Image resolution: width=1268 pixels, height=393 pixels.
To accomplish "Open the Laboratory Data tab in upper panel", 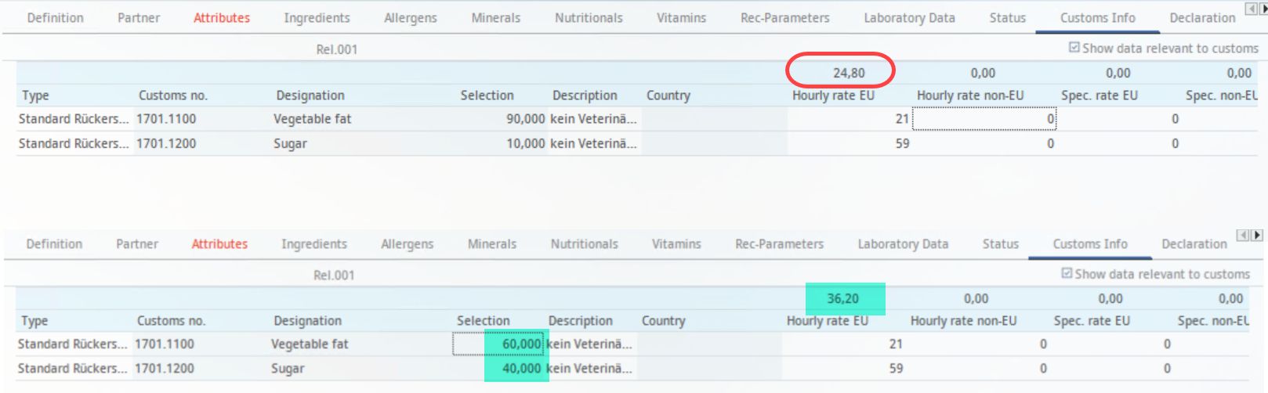I will click(909, 17).
